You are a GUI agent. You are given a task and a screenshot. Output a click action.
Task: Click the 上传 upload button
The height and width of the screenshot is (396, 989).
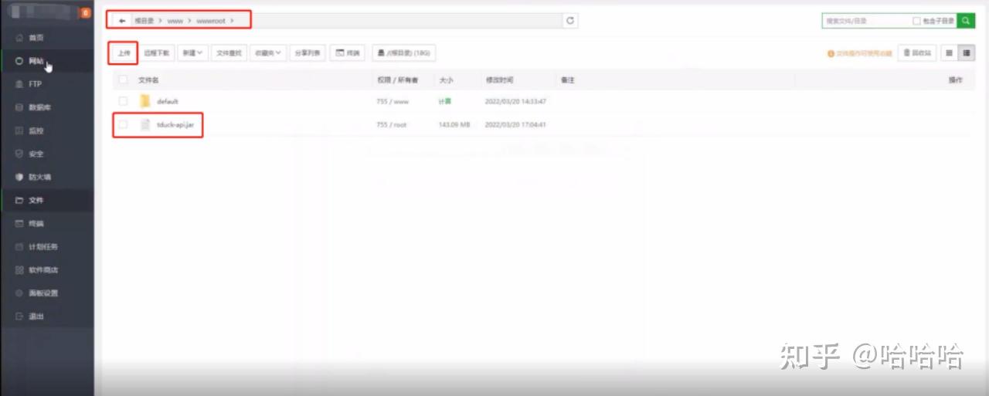[124, 53]
